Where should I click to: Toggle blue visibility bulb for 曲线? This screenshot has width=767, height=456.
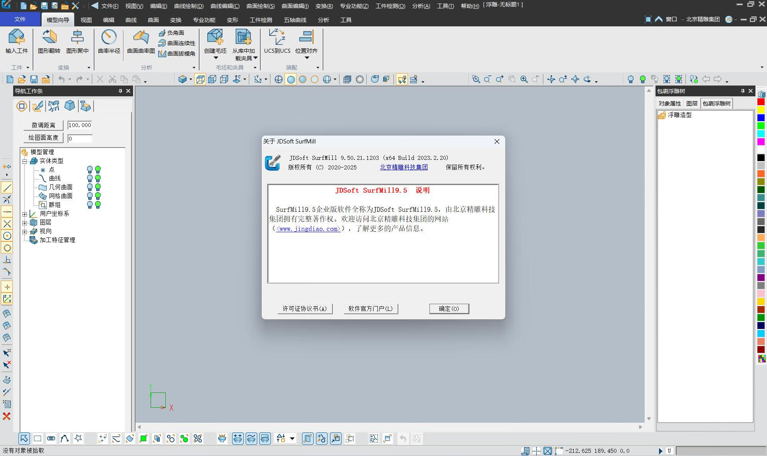click(90, 178)
